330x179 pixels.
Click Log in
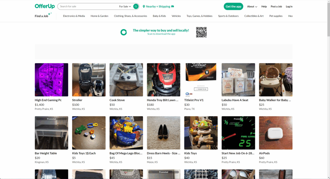(x=289, y=6)
